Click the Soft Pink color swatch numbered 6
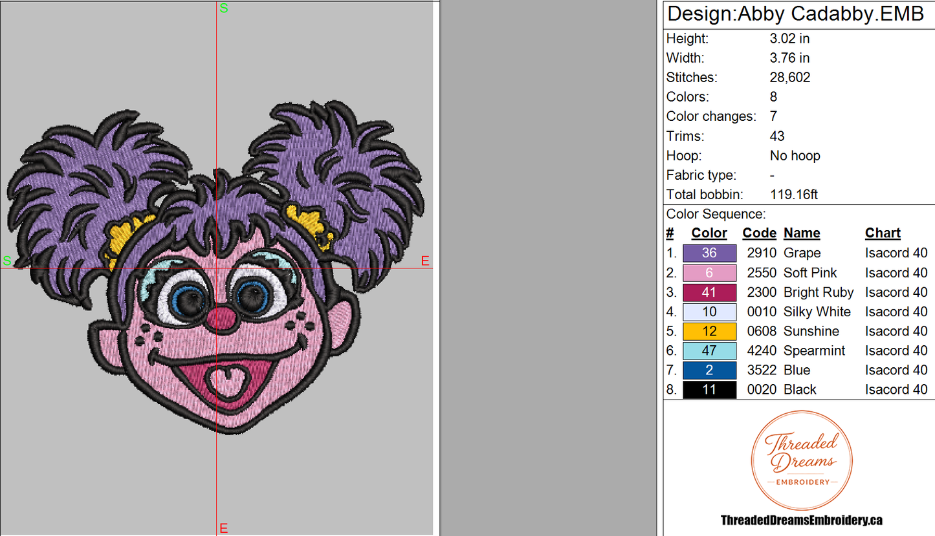935x536 pixels. click(x=709, y=273)
